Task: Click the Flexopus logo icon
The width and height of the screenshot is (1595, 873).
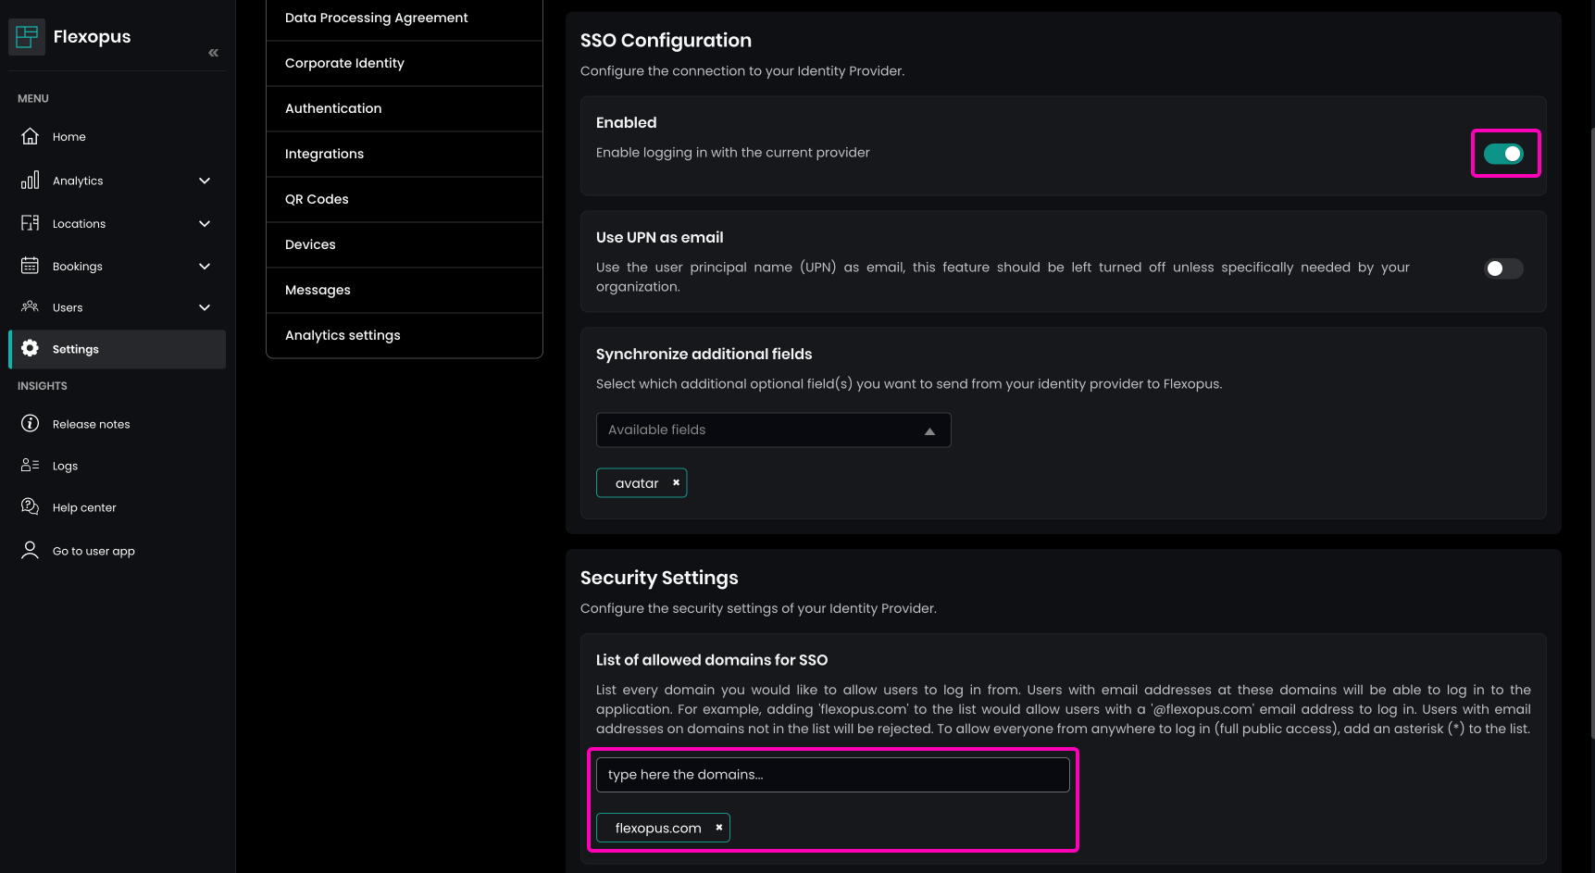Action: pyautogui.click(x=27, y=37)
